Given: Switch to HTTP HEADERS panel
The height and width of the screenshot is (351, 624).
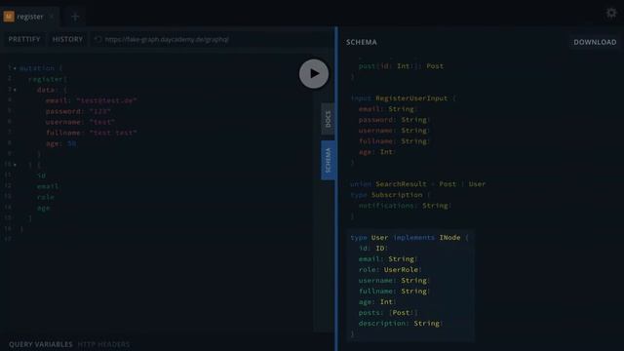Looking at the screenshot, I should (104, 344).
